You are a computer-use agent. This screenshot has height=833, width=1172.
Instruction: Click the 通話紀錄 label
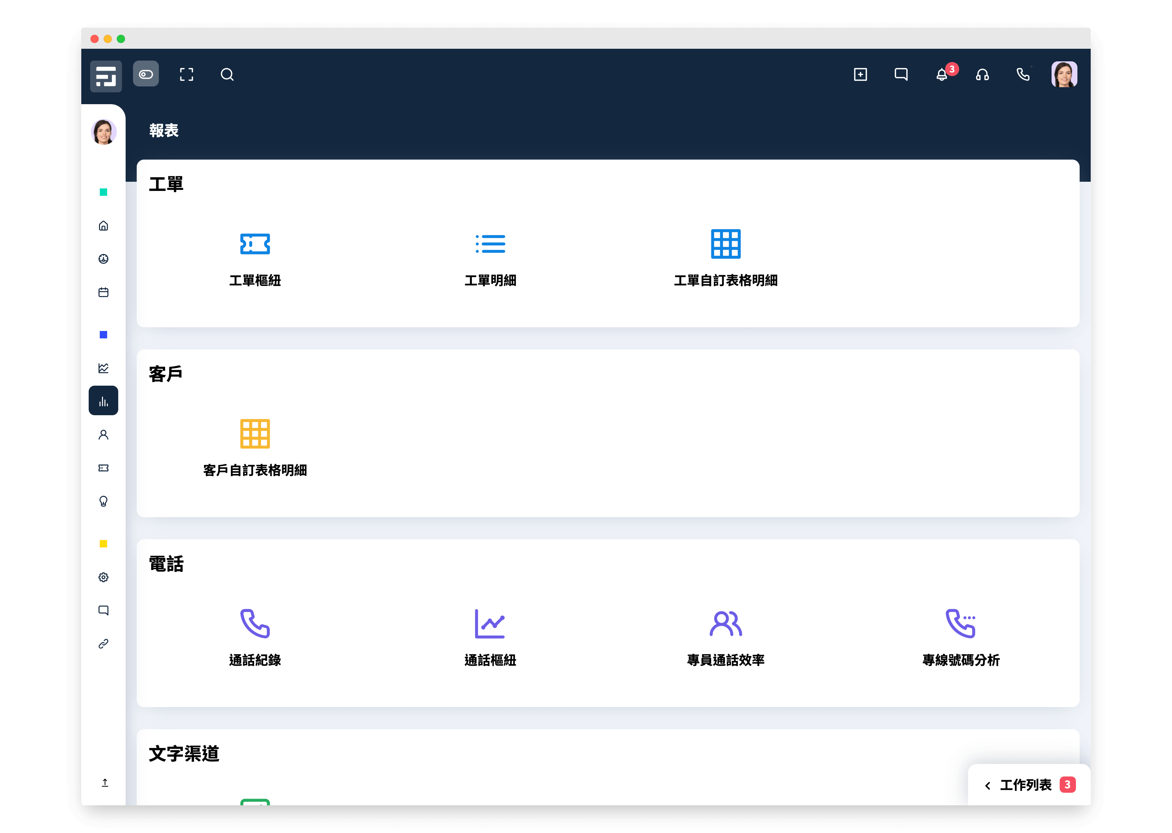(x=255, y=660)
